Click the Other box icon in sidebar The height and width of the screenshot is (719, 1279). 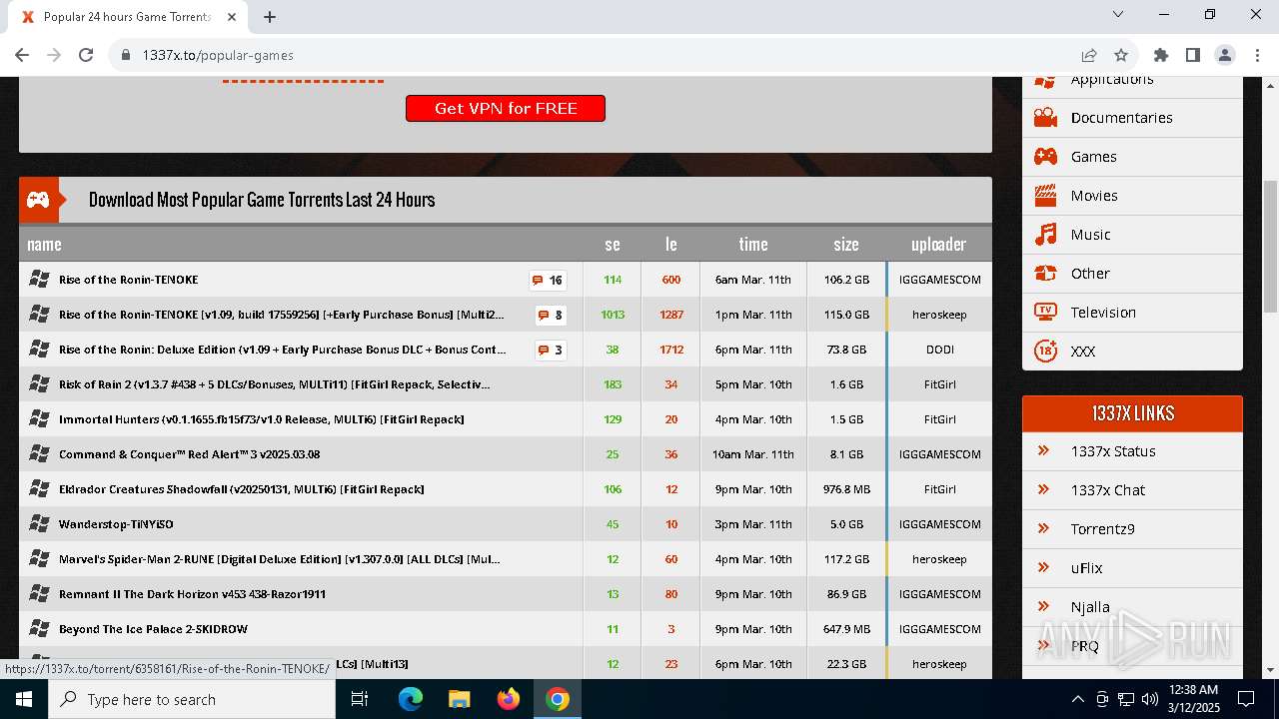(x=1045, y=274)
